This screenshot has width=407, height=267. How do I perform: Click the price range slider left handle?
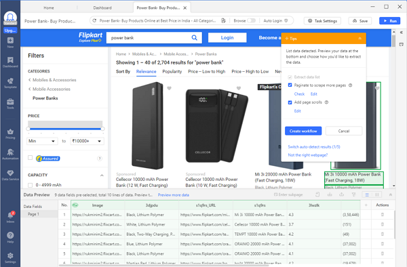pyautogui.click(x=28, y=129)
